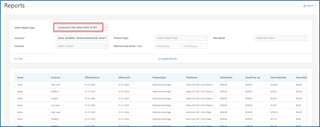320x127 pixels.
Task: Click the OverrideInitial column header
Action: coord(278,78)
